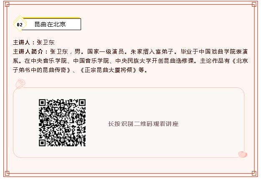Click the speaker name 张卫东 after 主讲人
262x179 pixels.
click(46, 43)
